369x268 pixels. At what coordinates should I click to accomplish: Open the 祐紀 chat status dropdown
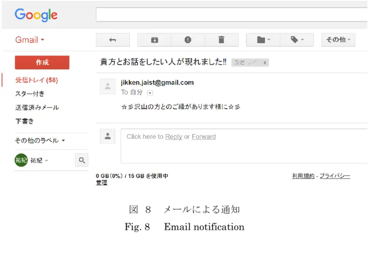[39, 160]
